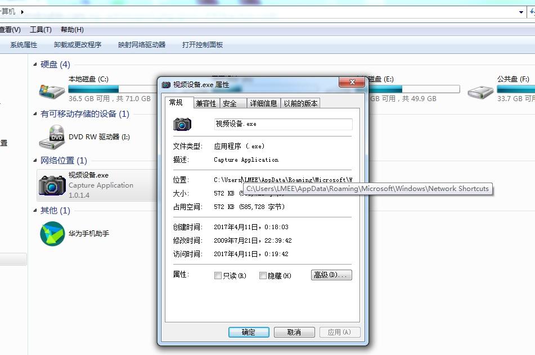Select the 视频设备.exe camera icon in Explorer

coord(52,185)
